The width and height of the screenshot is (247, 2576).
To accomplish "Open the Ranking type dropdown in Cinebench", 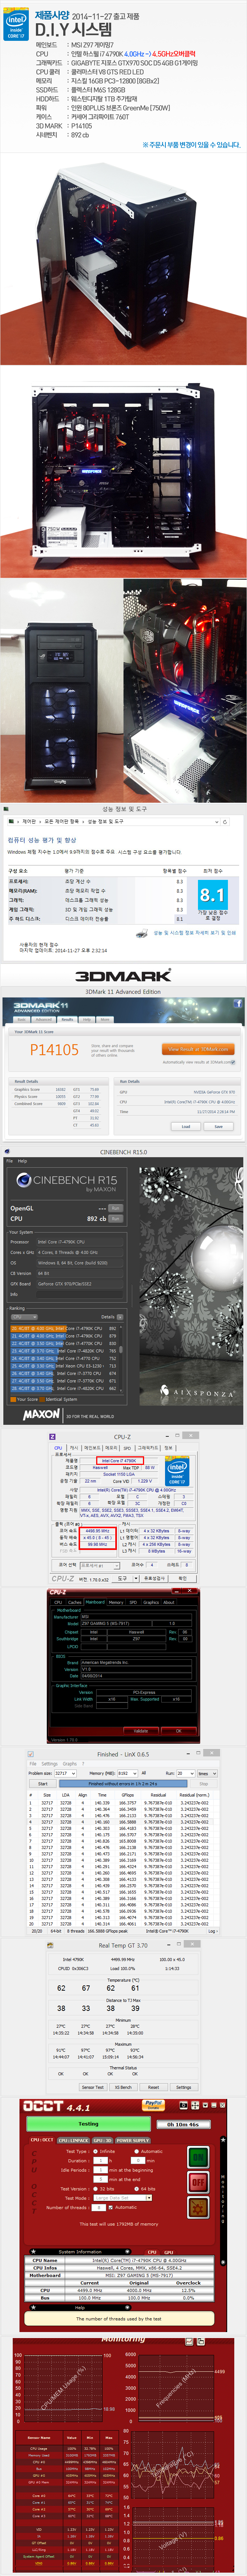I will 24,1317.
